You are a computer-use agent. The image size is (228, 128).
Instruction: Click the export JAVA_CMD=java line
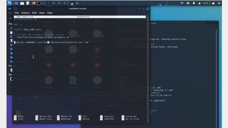pyautogui.click(x=27, y=30)
